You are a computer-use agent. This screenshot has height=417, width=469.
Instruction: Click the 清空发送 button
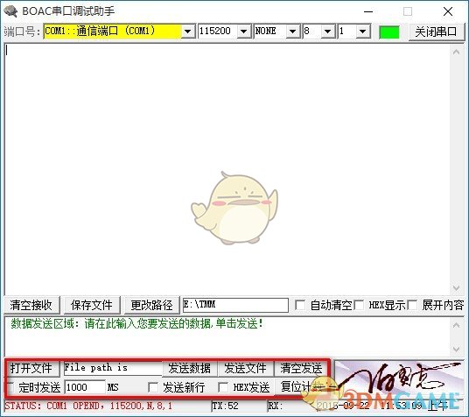pyautogui.click(x=301, y=368)
